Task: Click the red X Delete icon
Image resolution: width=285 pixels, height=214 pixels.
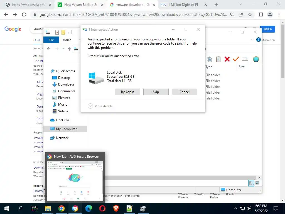Action: 227,59
